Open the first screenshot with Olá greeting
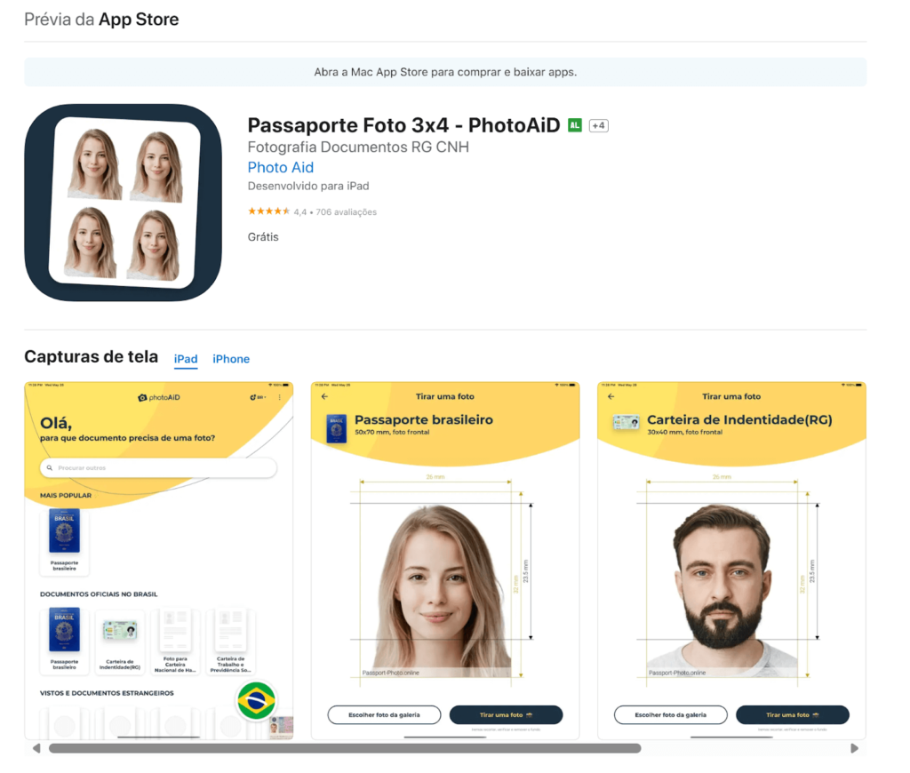Screen dimensions: 910x773 (x=158, y=561)
